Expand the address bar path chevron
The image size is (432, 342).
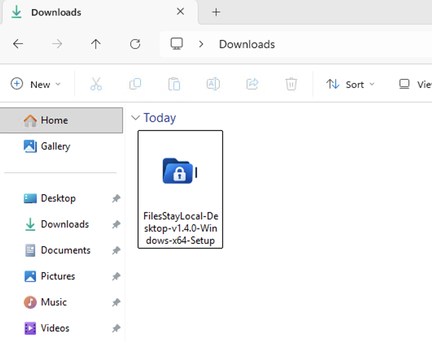(x=201, y=44)
